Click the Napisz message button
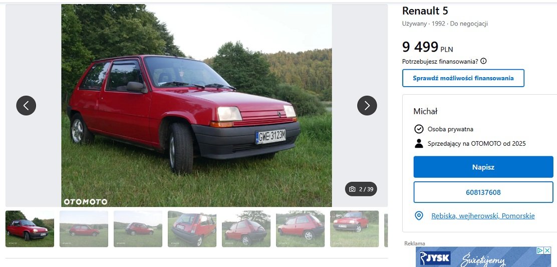 click(x=483, y=167)
